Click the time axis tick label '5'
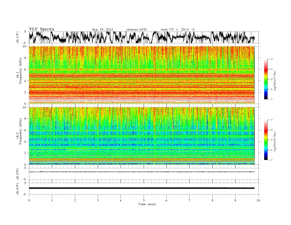The width and height of the screenshot is (291, 225). (x=144, y=200)
